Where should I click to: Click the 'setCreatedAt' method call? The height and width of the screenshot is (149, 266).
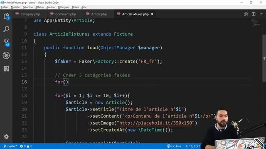coord(108,130)
